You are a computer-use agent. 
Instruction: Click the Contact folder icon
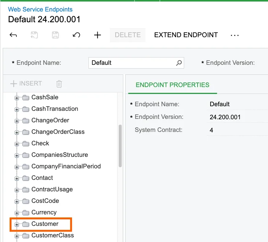pos(26,178)
